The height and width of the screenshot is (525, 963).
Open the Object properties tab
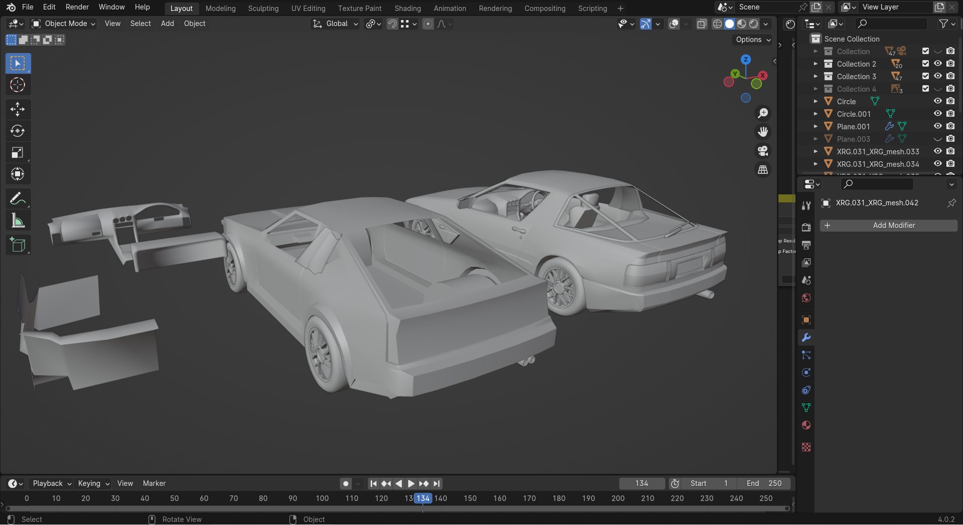click(806, 320)
